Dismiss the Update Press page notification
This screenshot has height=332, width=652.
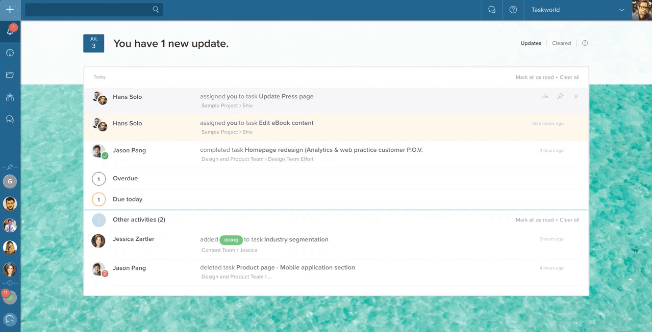576,96
